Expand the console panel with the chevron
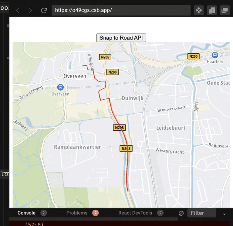 tap(225, 214)
